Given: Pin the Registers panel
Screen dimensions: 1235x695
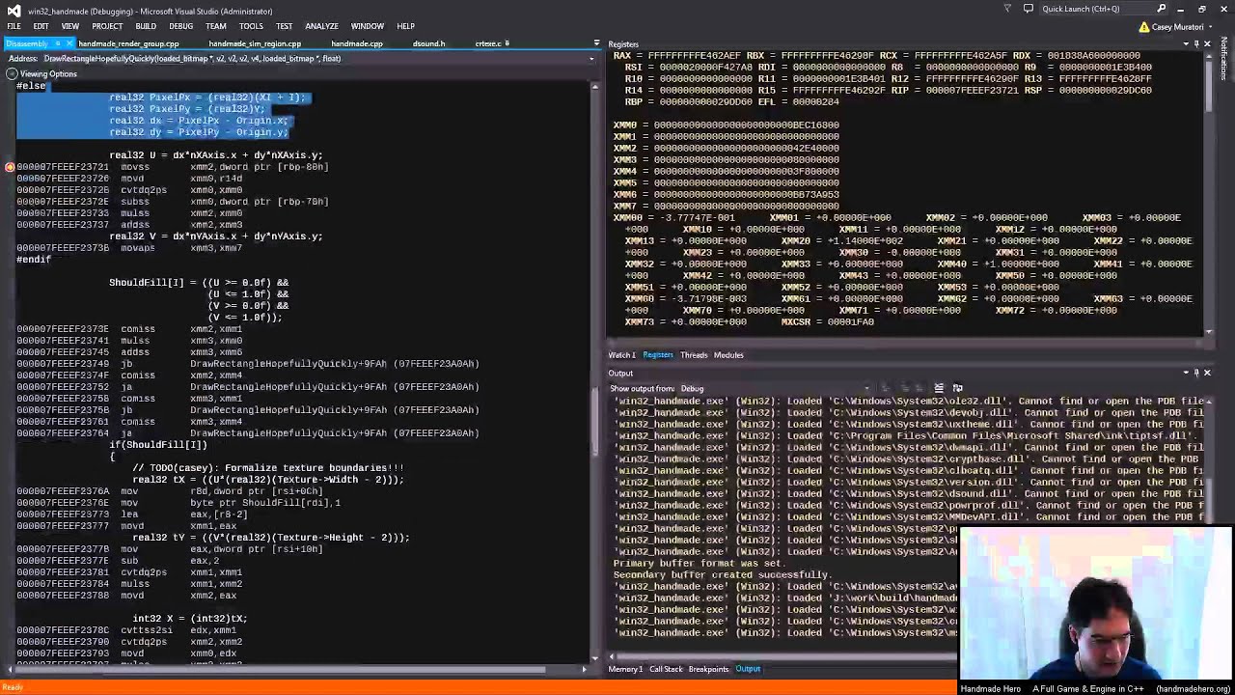Looking at the screenshot, I should pos(1196,44).
